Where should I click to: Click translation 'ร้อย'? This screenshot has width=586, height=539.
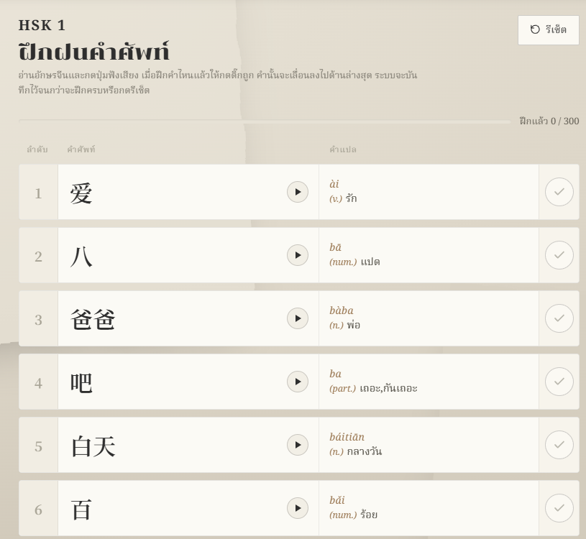tap(369, 515)
